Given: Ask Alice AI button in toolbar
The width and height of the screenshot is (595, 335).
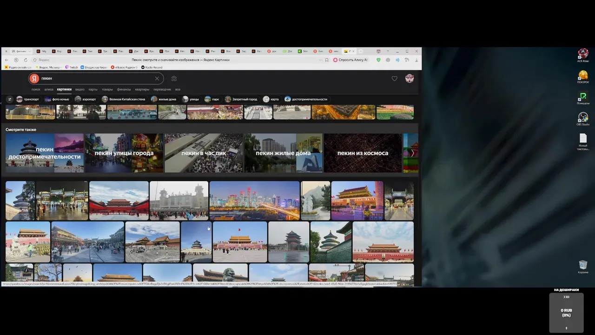Looking at the screenshot, I should pyautogui.click(x=350, y=60).
